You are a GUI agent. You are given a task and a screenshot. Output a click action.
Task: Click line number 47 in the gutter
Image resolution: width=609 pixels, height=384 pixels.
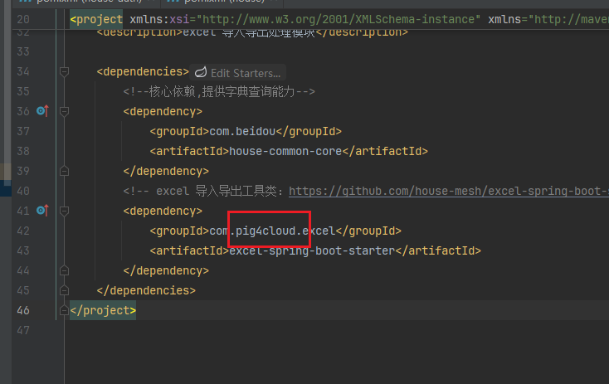(23, 330)
